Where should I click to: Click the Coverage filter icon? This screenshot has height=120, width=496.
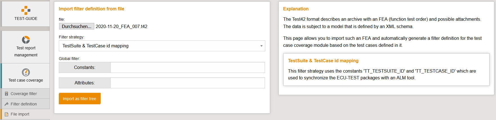tap(6, 94)
